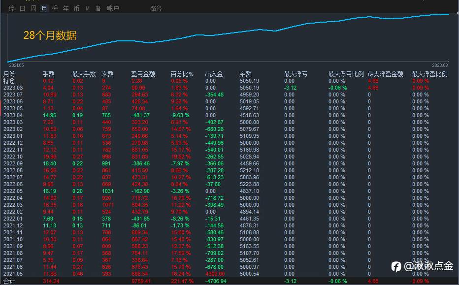
Task: Switch to the 综 summary tab
Action: (x=12, y=8)
